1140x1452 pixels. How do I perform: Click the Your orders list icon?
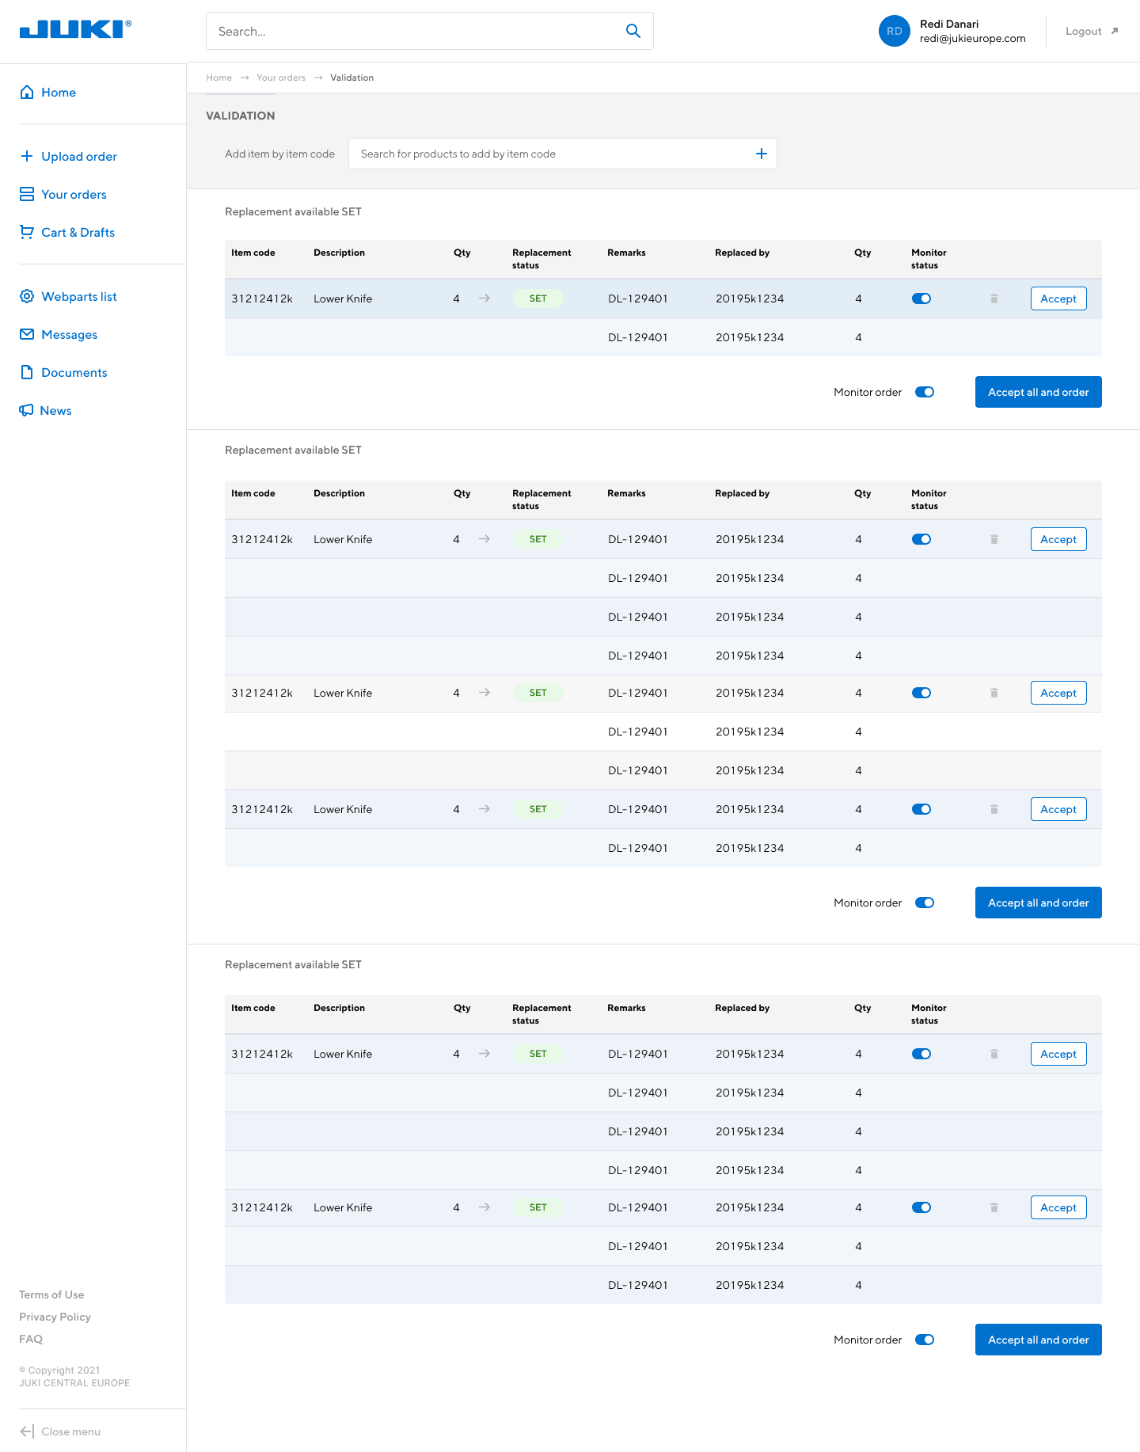click(27, 194)
